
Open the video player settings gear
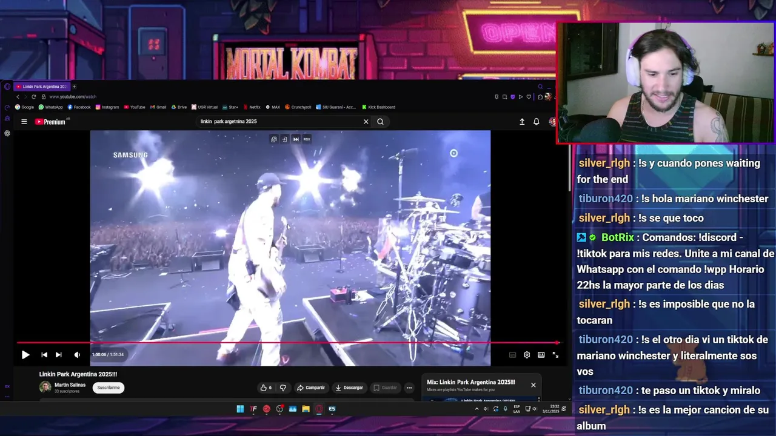pyautogui.click(x=527, y=355)
